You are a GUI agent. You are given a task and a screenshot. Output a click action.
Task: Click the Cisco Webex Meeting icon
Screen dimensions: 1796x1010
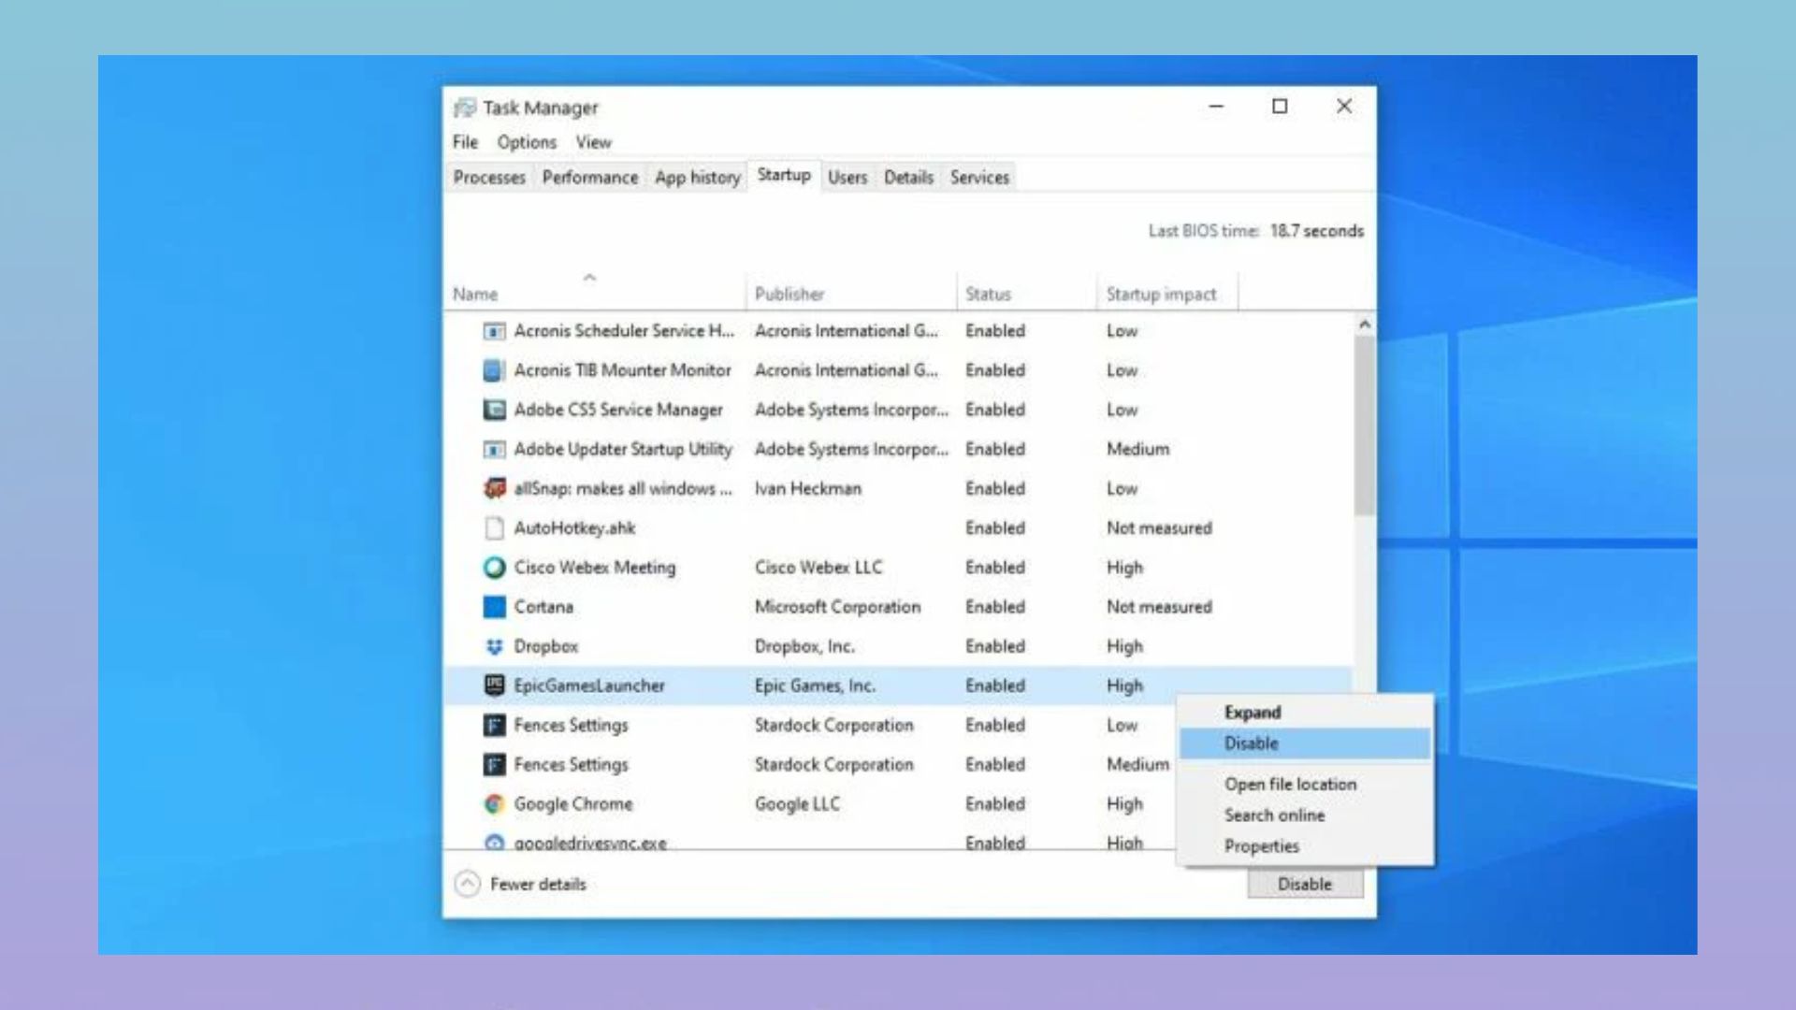pos(494,568)
